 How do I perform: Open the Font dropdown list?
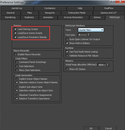pos(91,30)
